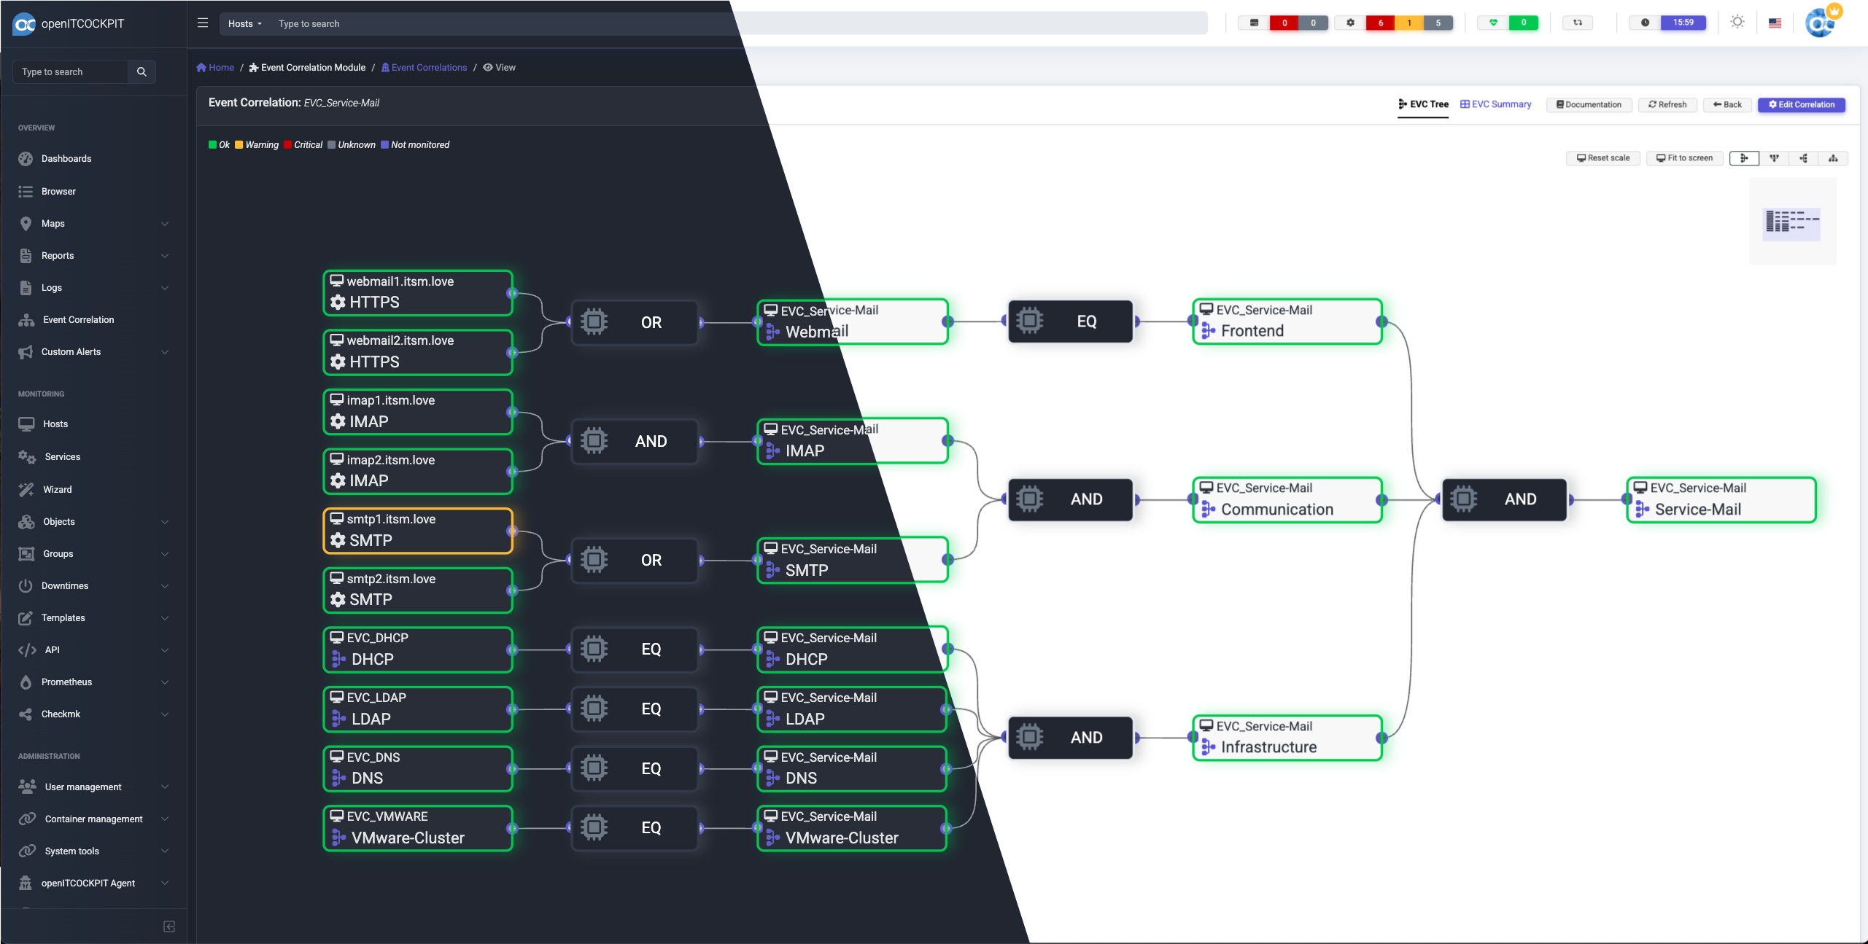Switch to the EVC Tree tab
The height and width of the screenshot is (944, 1868).
click(1423, 104)
